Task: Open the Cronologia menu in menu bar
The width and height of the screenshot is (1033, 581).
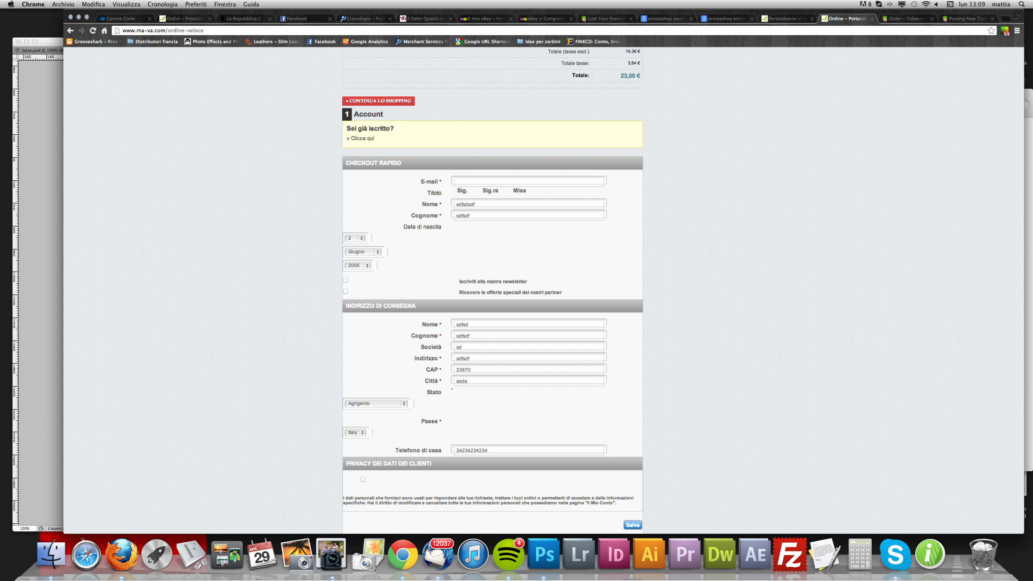Action: click(x=162, y=4)
